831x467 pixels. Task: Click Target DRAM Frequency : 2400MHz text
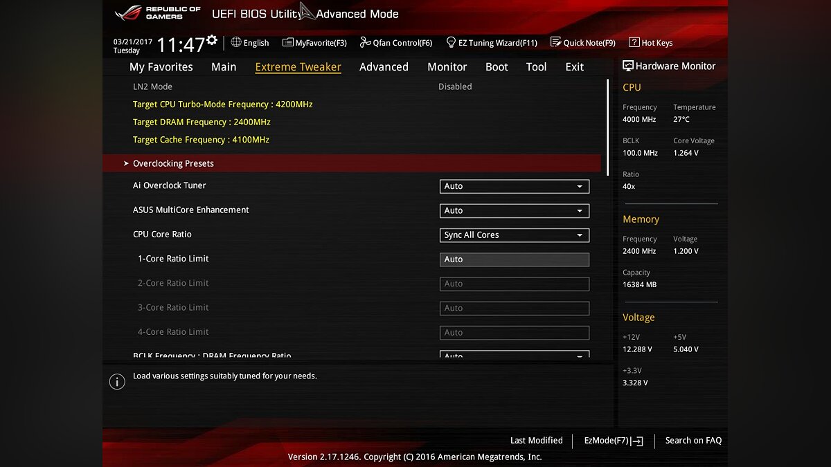pos(202,122)
